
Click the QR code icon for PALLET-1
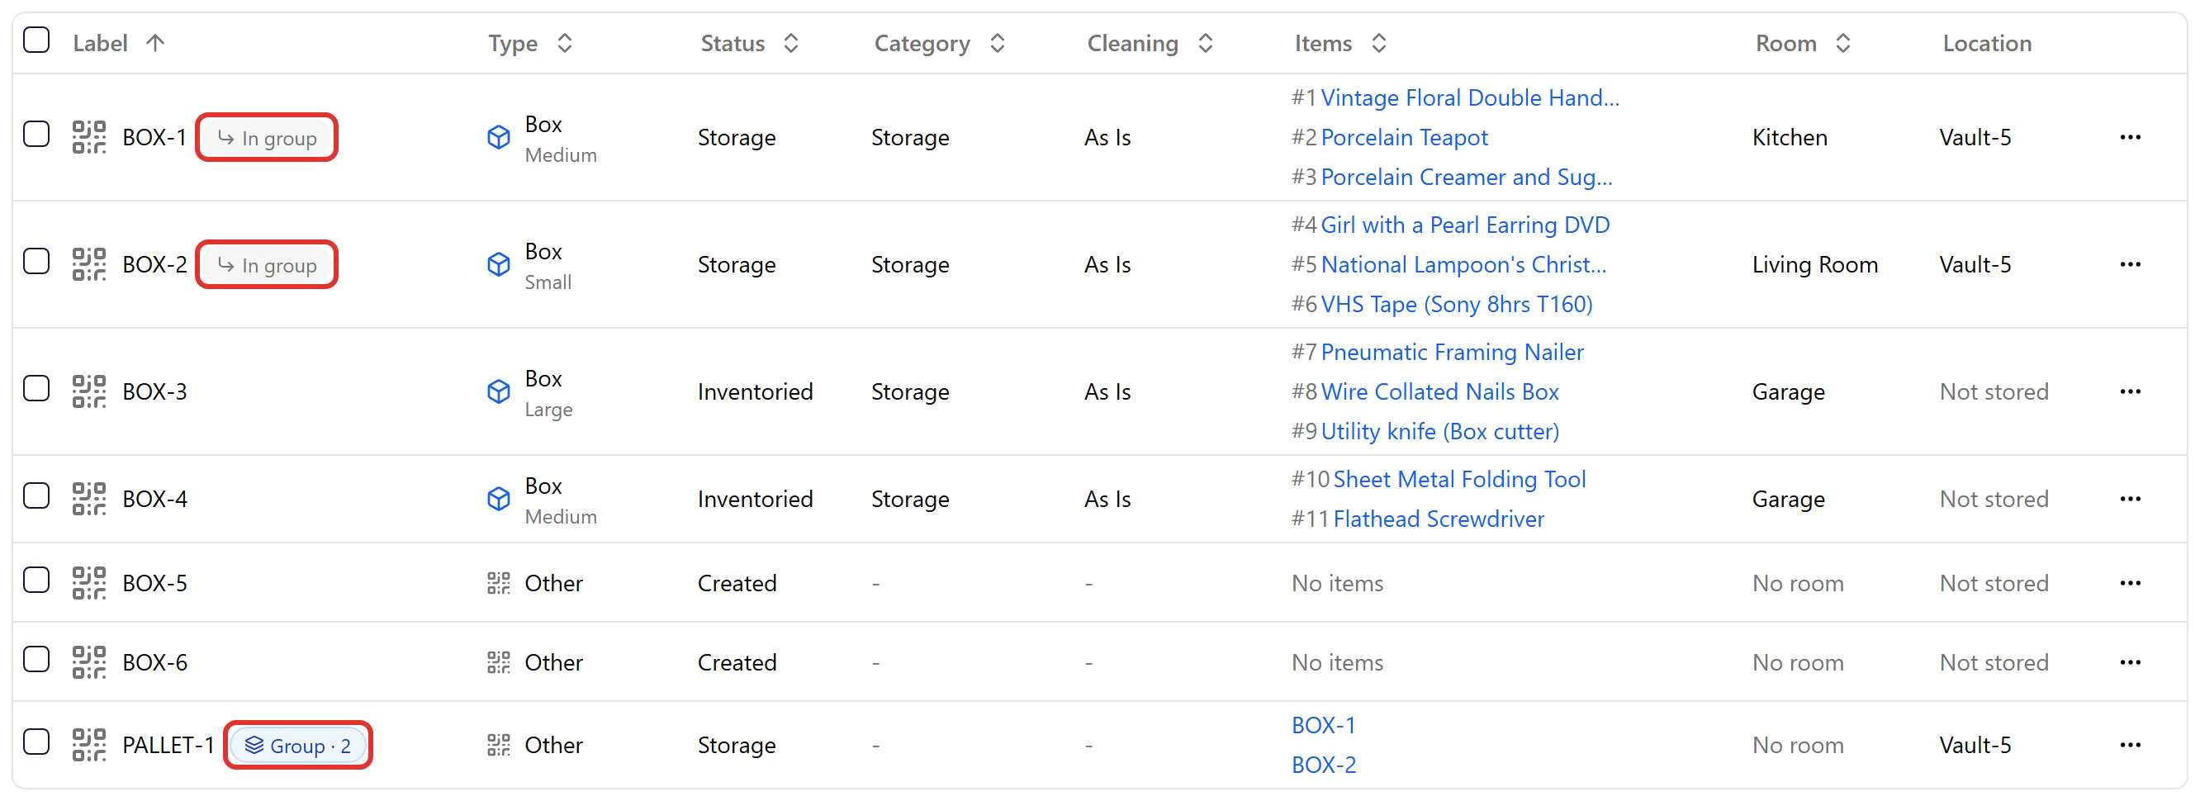89,745
